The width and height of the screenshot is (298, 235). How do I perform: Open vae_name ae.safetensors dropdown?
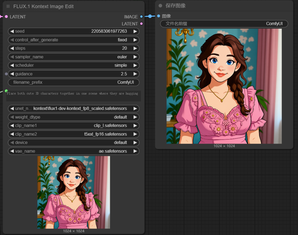point(74,151)
